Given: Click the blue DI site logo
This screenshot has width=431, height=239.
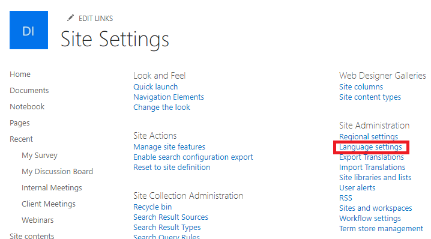Looking at the screenshot, I should pyautogui.click(x=29, y=30).
